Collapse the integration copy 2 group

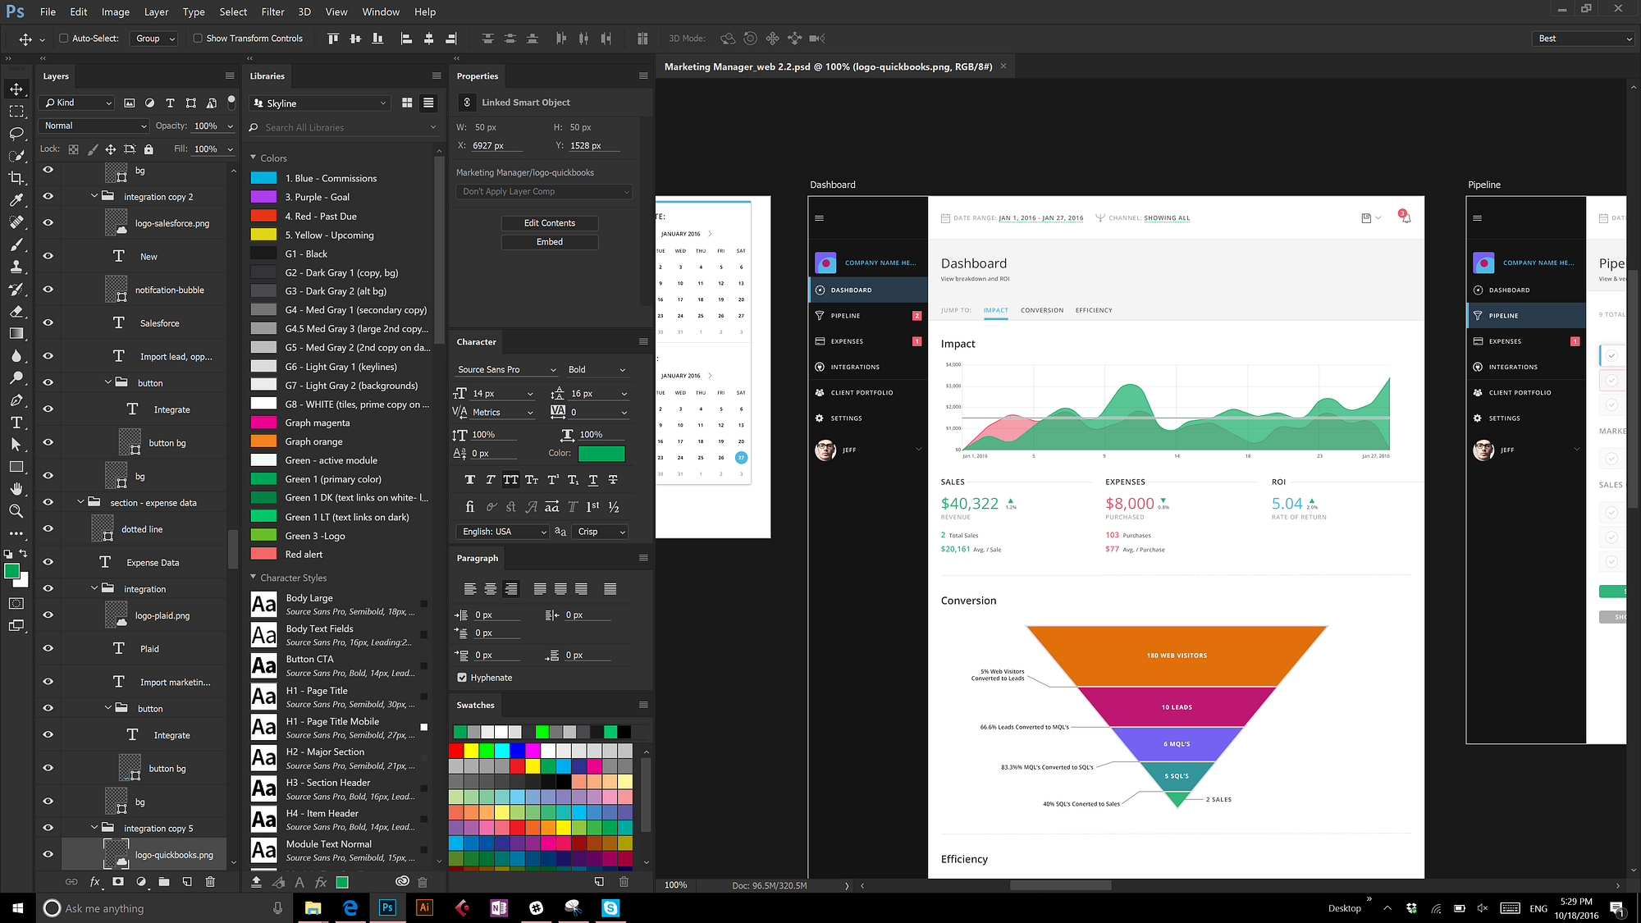click(x=94, y=197)
